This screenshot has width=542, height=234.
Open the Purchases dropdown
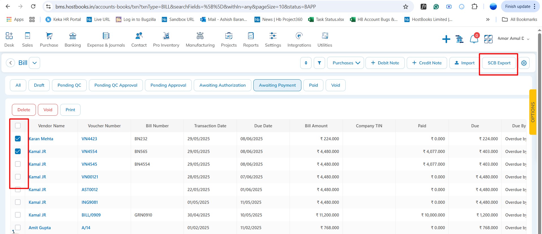tap(346, 63)
